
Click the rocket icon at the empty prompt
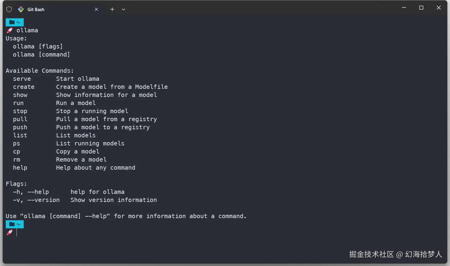10,232
